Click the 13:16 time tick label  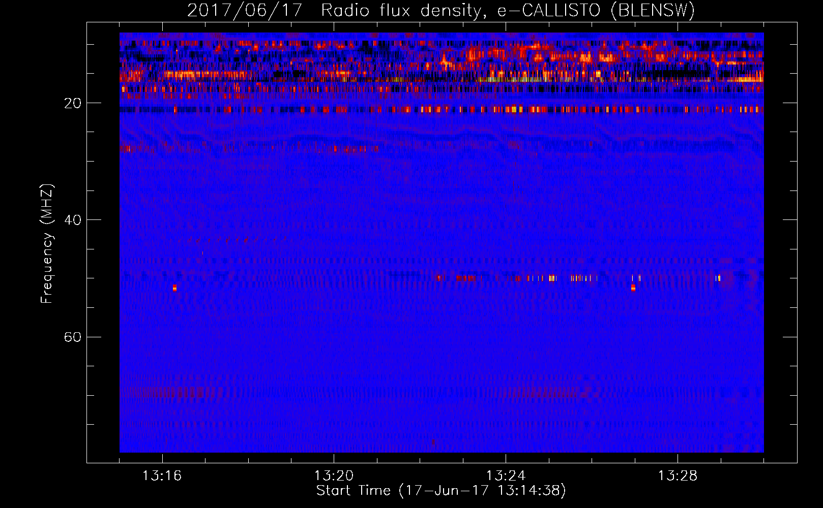pos(162,476)
